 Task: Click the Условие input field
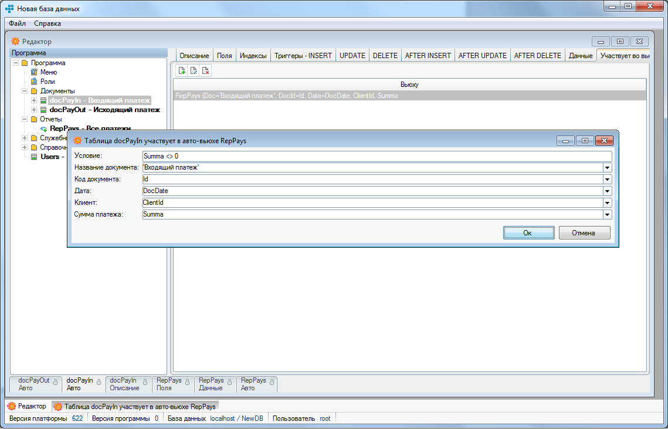click(x=377, y=156)
